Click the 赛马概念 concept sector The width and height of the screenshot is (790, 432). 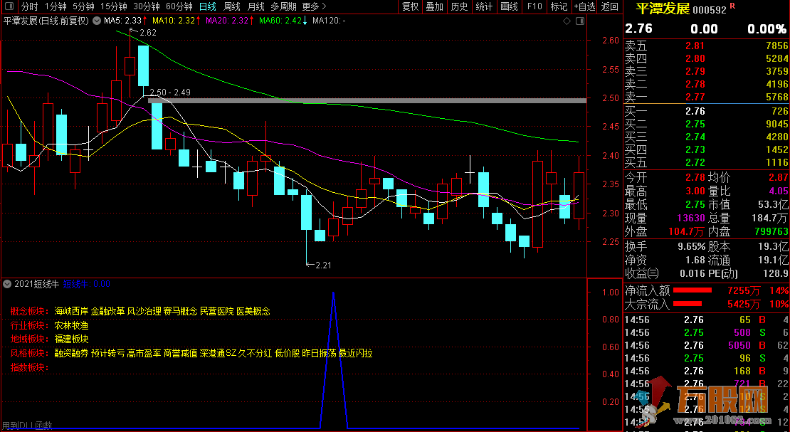(x=180, y=312)
